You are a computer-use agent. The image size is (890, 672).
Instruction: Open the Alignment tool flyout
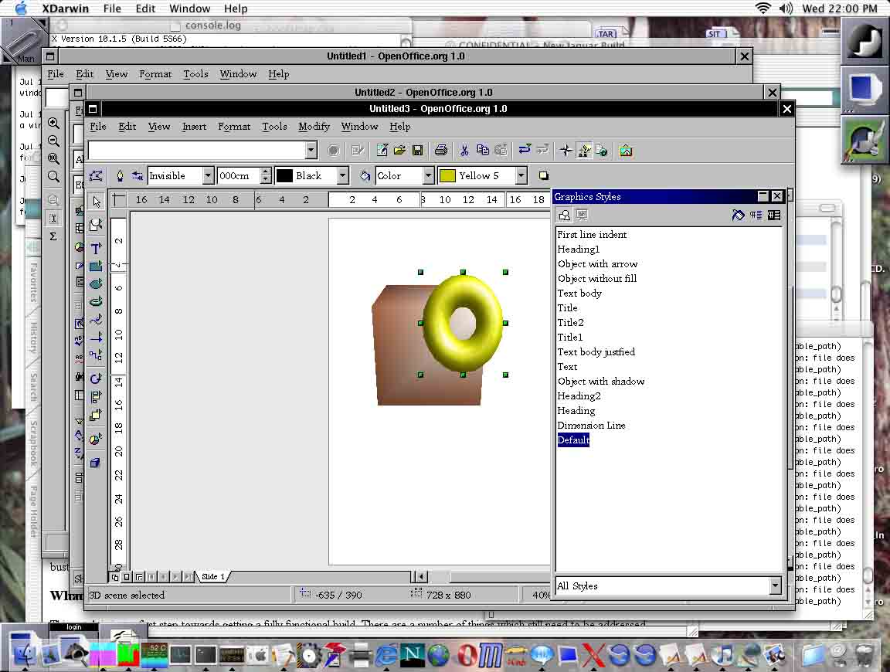[96, 397]
